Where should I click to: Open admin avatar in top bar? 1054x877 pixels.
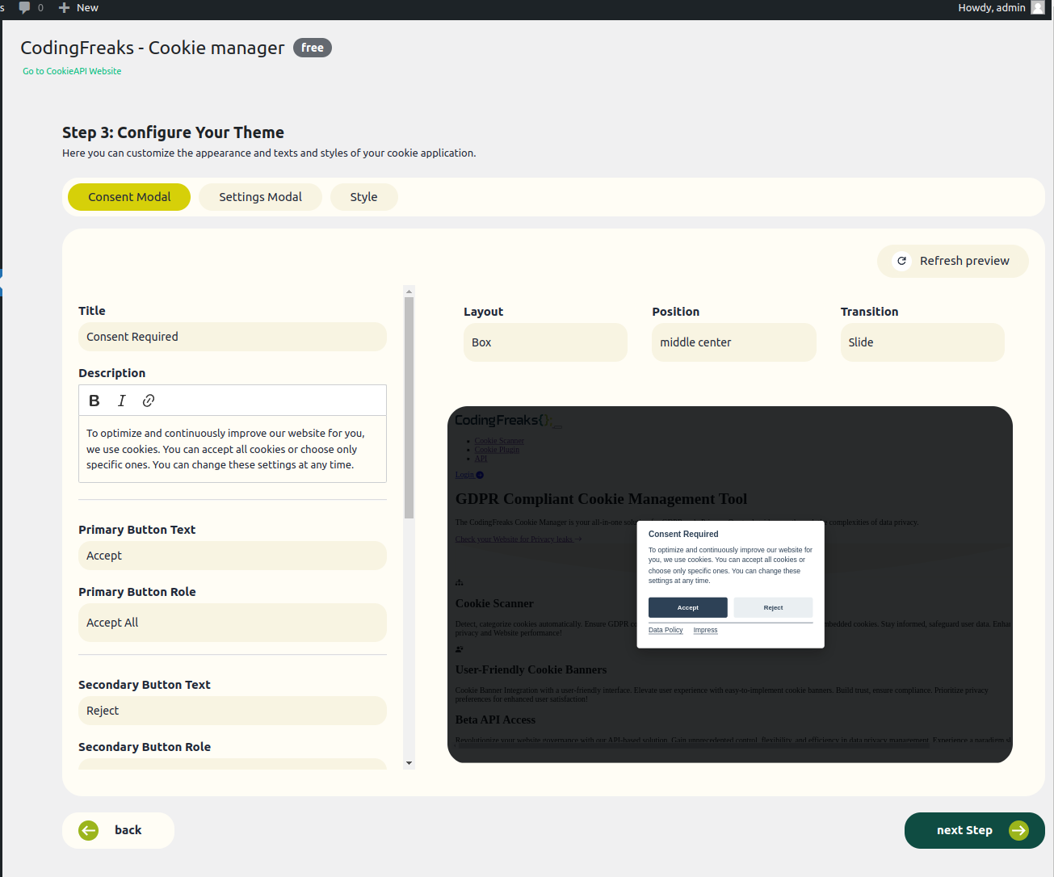pos(1038,7)
